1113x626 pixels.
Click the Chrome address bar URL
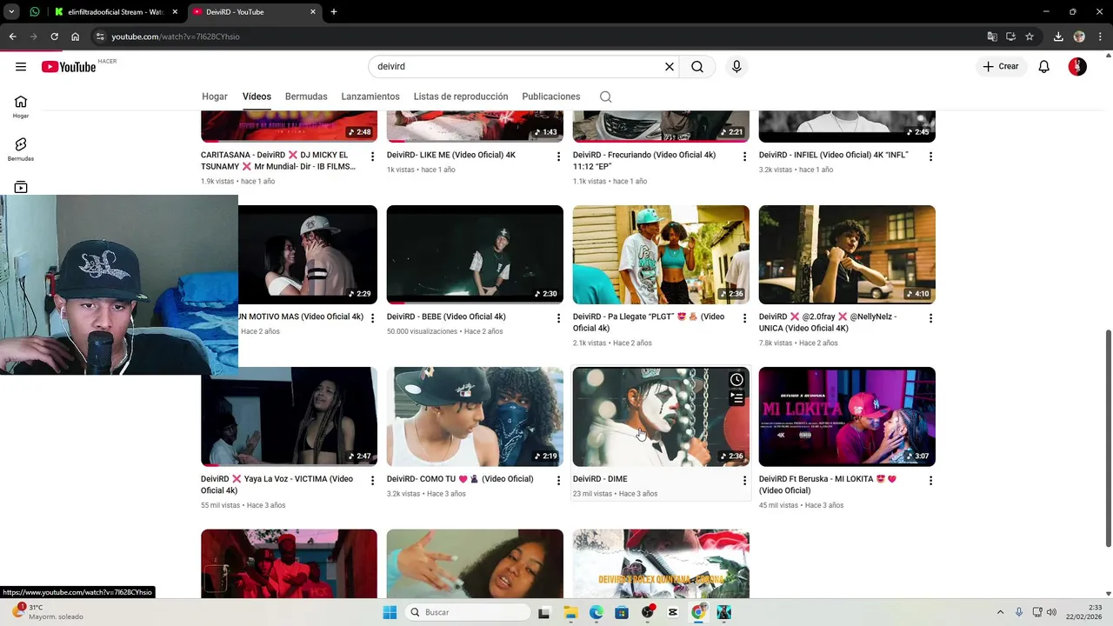click(176, 37)
